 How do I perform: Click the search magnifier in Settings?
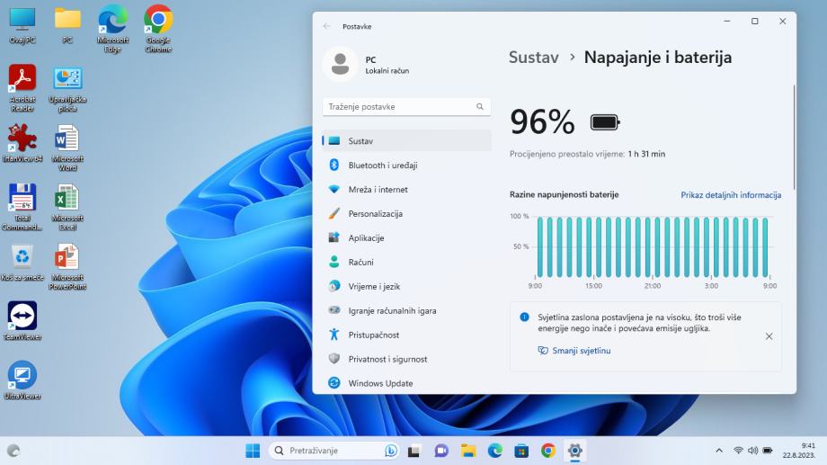click(x=479, y=107)
